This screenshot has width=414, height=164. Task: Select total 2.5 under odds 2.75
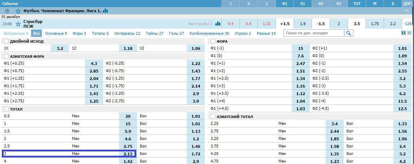128,146
